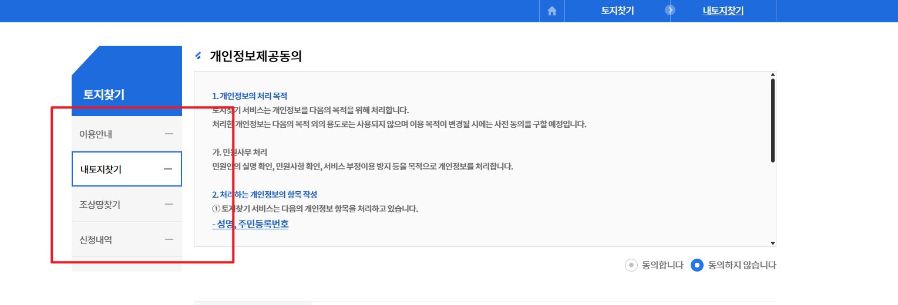Click the blue icon before 개인정보제공동의
Image resolution: width=898 pixels, height=305 pixels.
click(x=198, y=56)
